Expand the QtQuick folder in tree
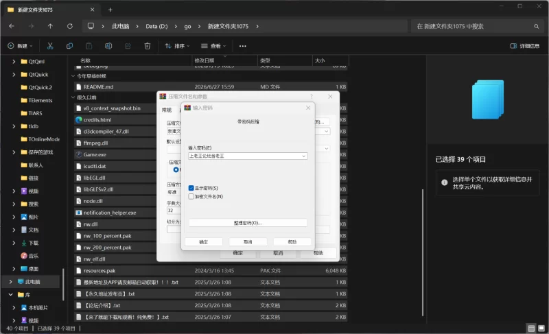The width and height of the screenshot is (549, 334). click(x=14, y=75)
